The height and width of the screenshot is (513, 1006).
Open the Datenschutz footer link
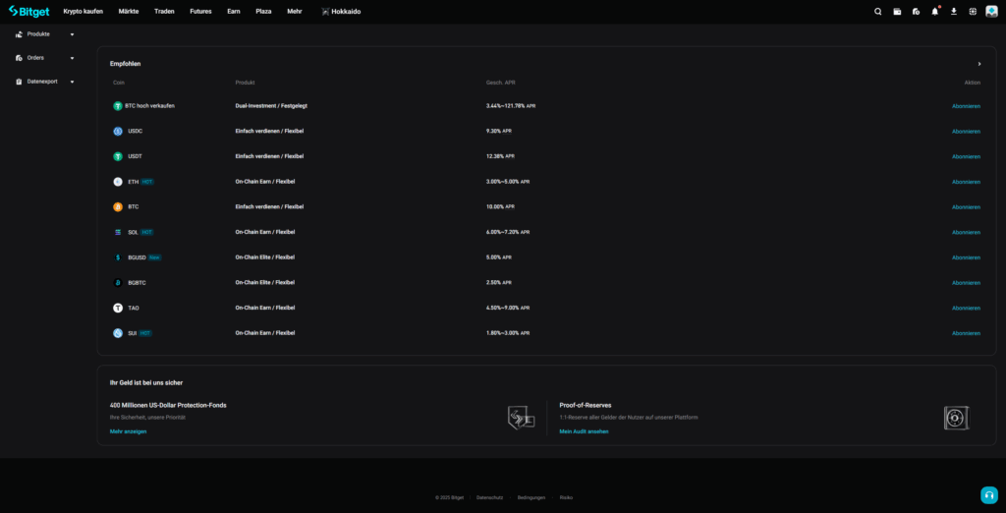click(x=489, y=497)
